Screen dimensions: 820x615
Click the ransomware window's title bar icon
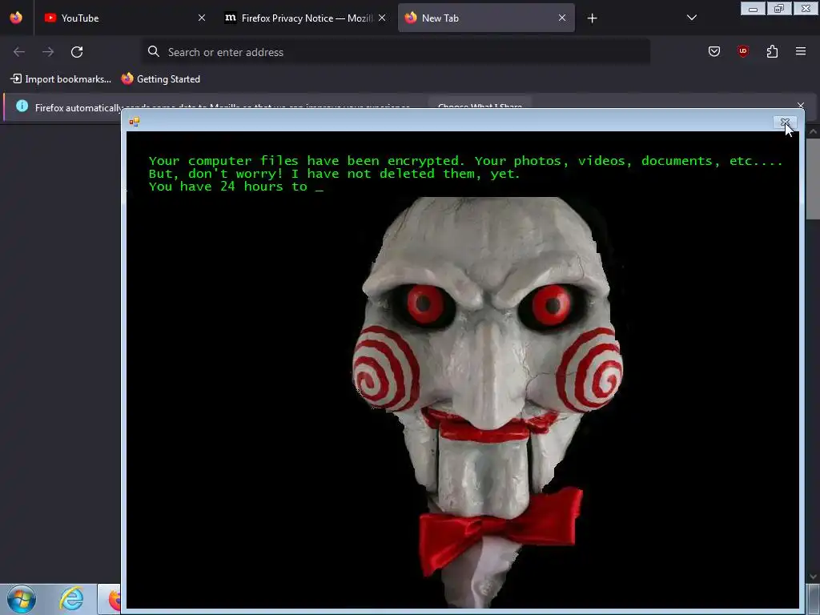point(135,122)
